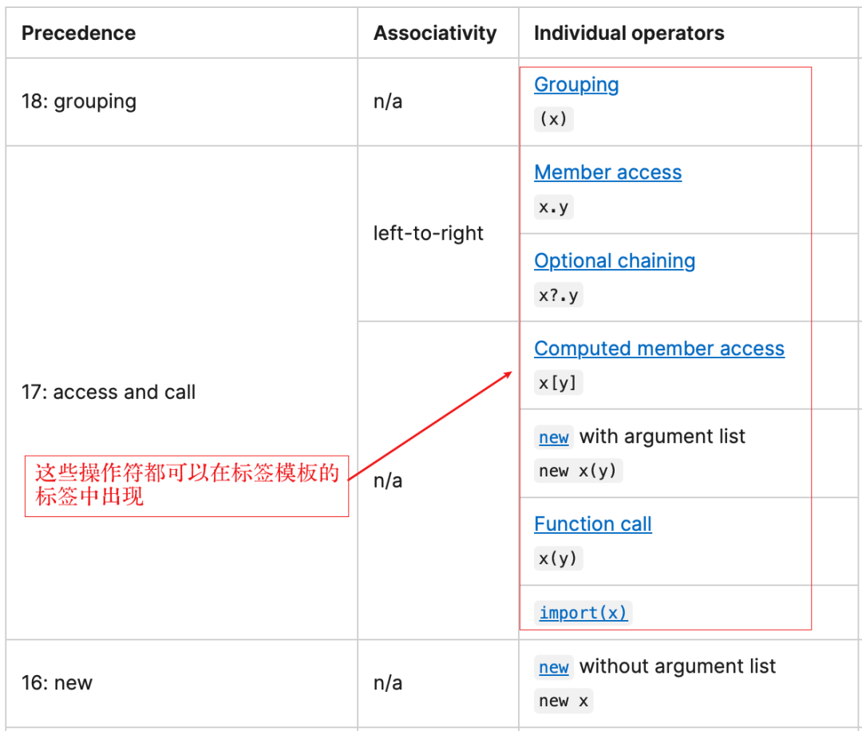Click the left-to-right associativity text
This screenshot has width=862, height=731.
pos(429,234)
